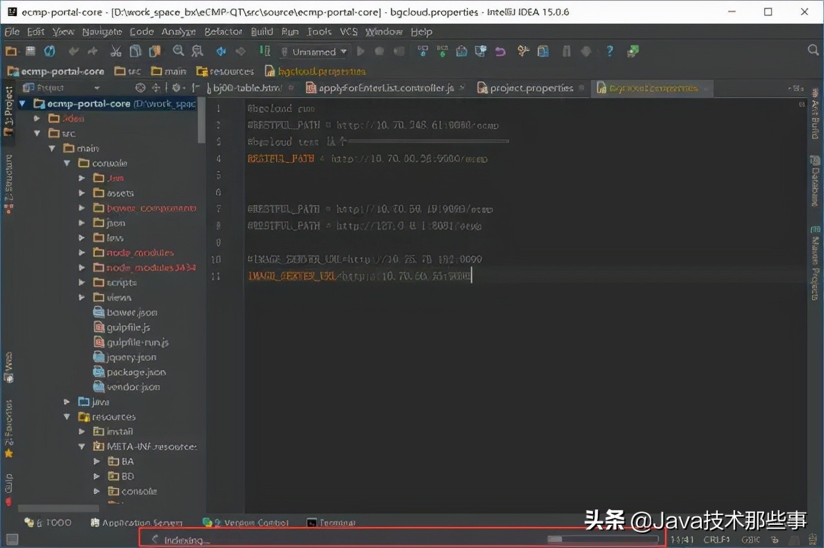Click the VCS Revert purple arrow icon

point(500,51)
